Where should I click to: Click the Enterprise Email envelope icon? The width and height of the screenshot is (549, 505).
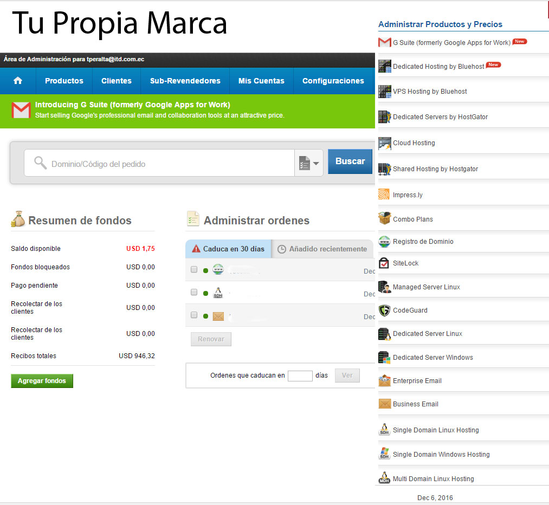coord(384,380)
